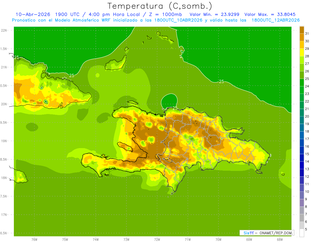
Task: Pick the 12 degree blue legend swatch
Action: tap(302, 173)
